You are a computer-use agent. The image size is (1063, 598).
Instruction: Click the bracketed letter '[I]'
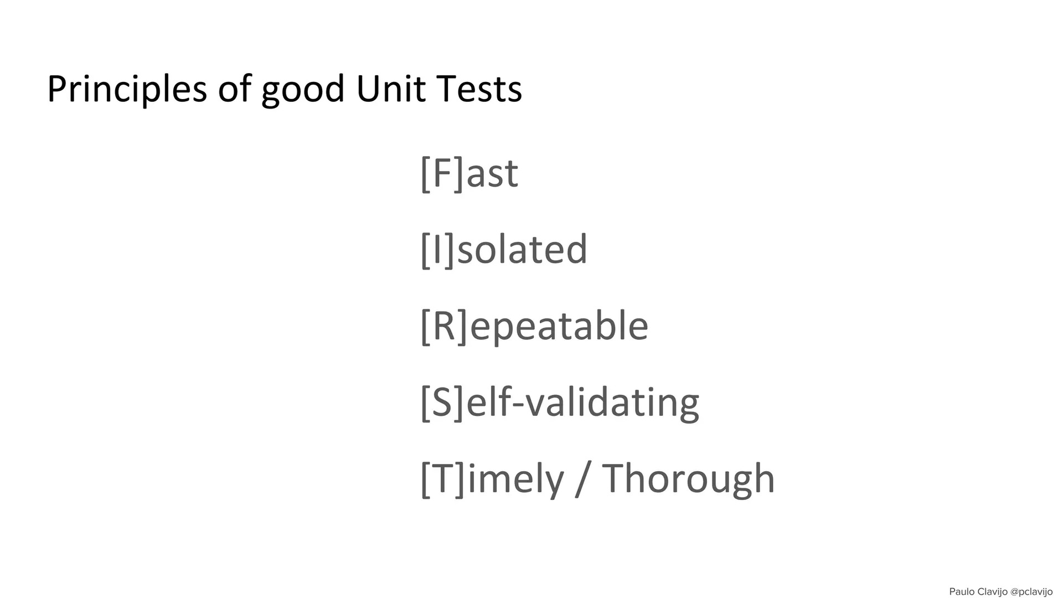(437, 249)
